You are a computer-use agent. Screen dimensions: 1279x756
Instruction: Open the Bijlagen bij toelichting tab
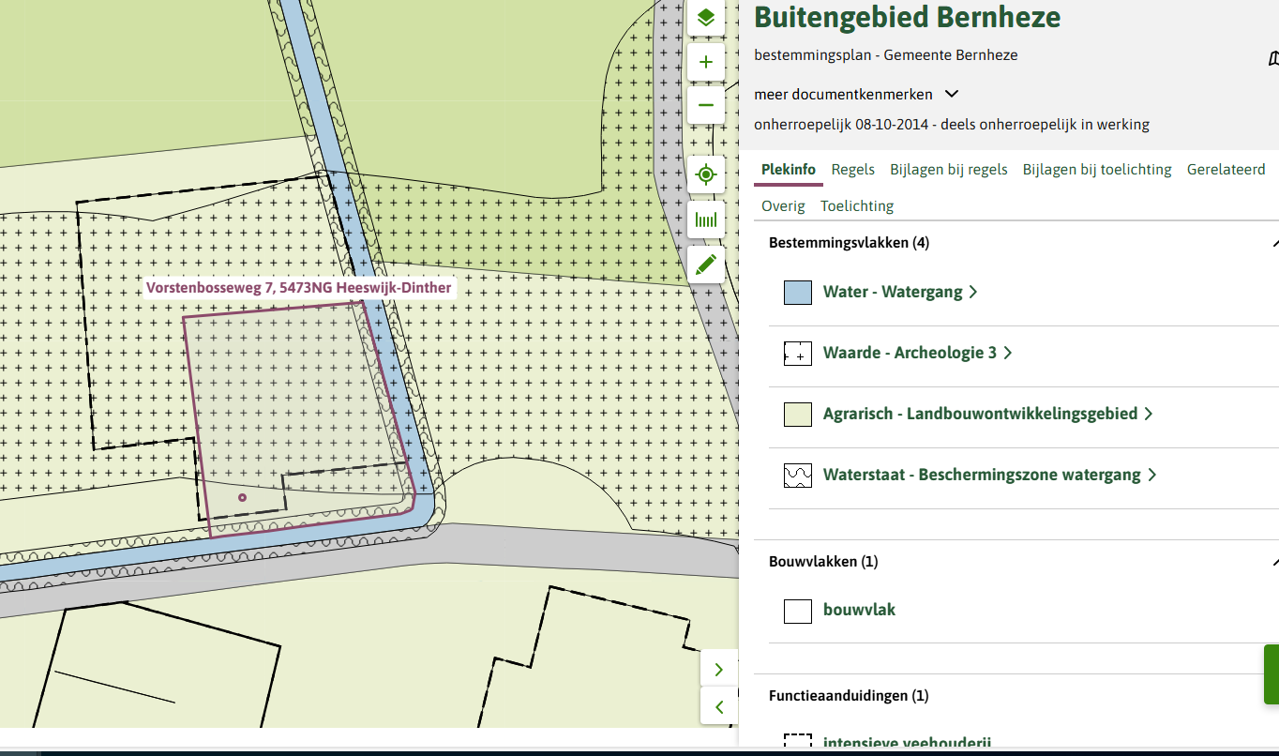point(1097,170)
